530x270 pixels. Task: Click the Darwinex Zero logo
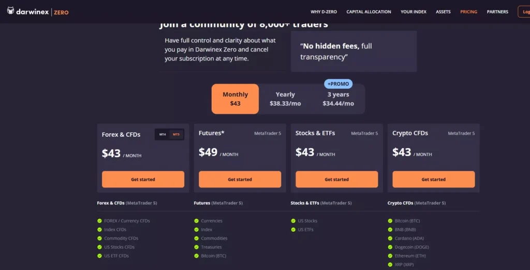[x=38, y=12]
